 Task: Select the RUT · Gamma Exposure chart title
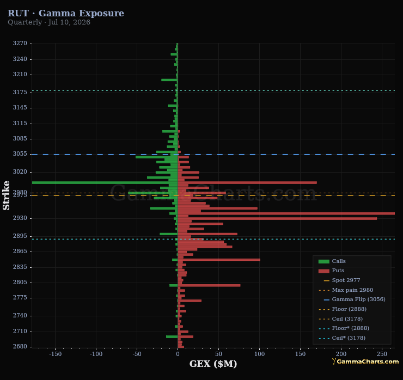[x=66, y=13]
